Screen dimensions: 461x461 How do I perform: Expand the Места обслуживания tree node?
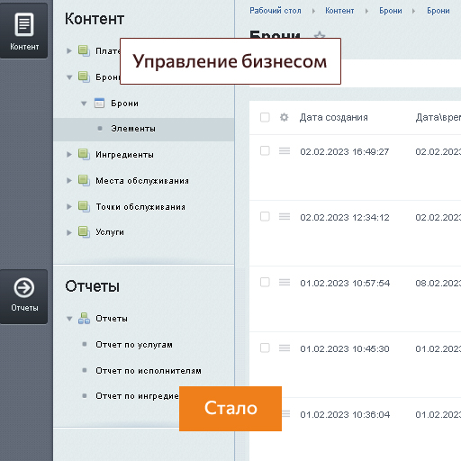point(69,180)
